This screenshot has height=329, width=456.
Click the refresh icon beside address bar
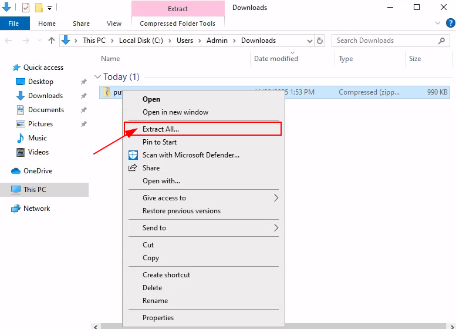[x=320, y=41]
